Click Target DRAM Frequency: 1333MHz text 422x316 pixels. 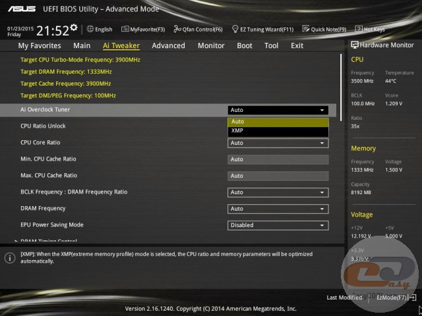point(66,72)
